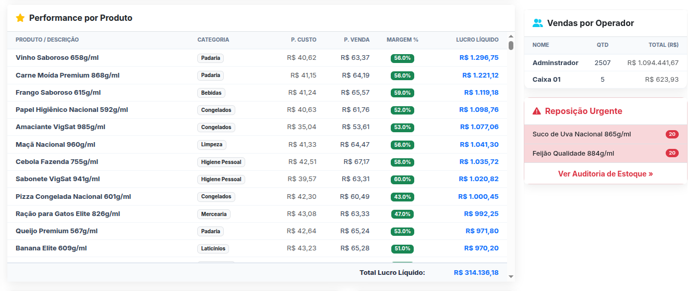Click the product table scrollbar thumb
The image size is (697, 291).
511,45
